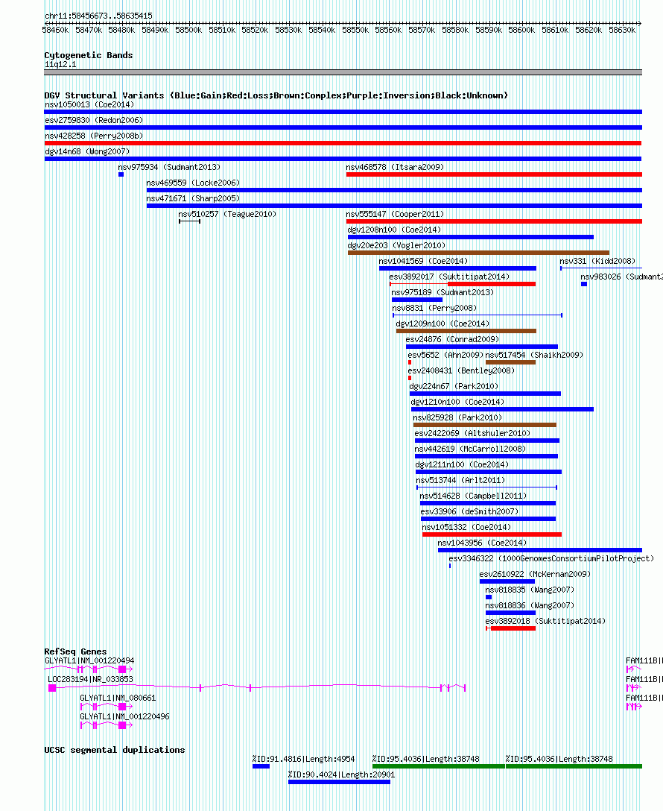663x811 pixels.
Task: Select nsv517454 (Shaikh2009) label
Action: pyautogui.click(x=534, y=355)
